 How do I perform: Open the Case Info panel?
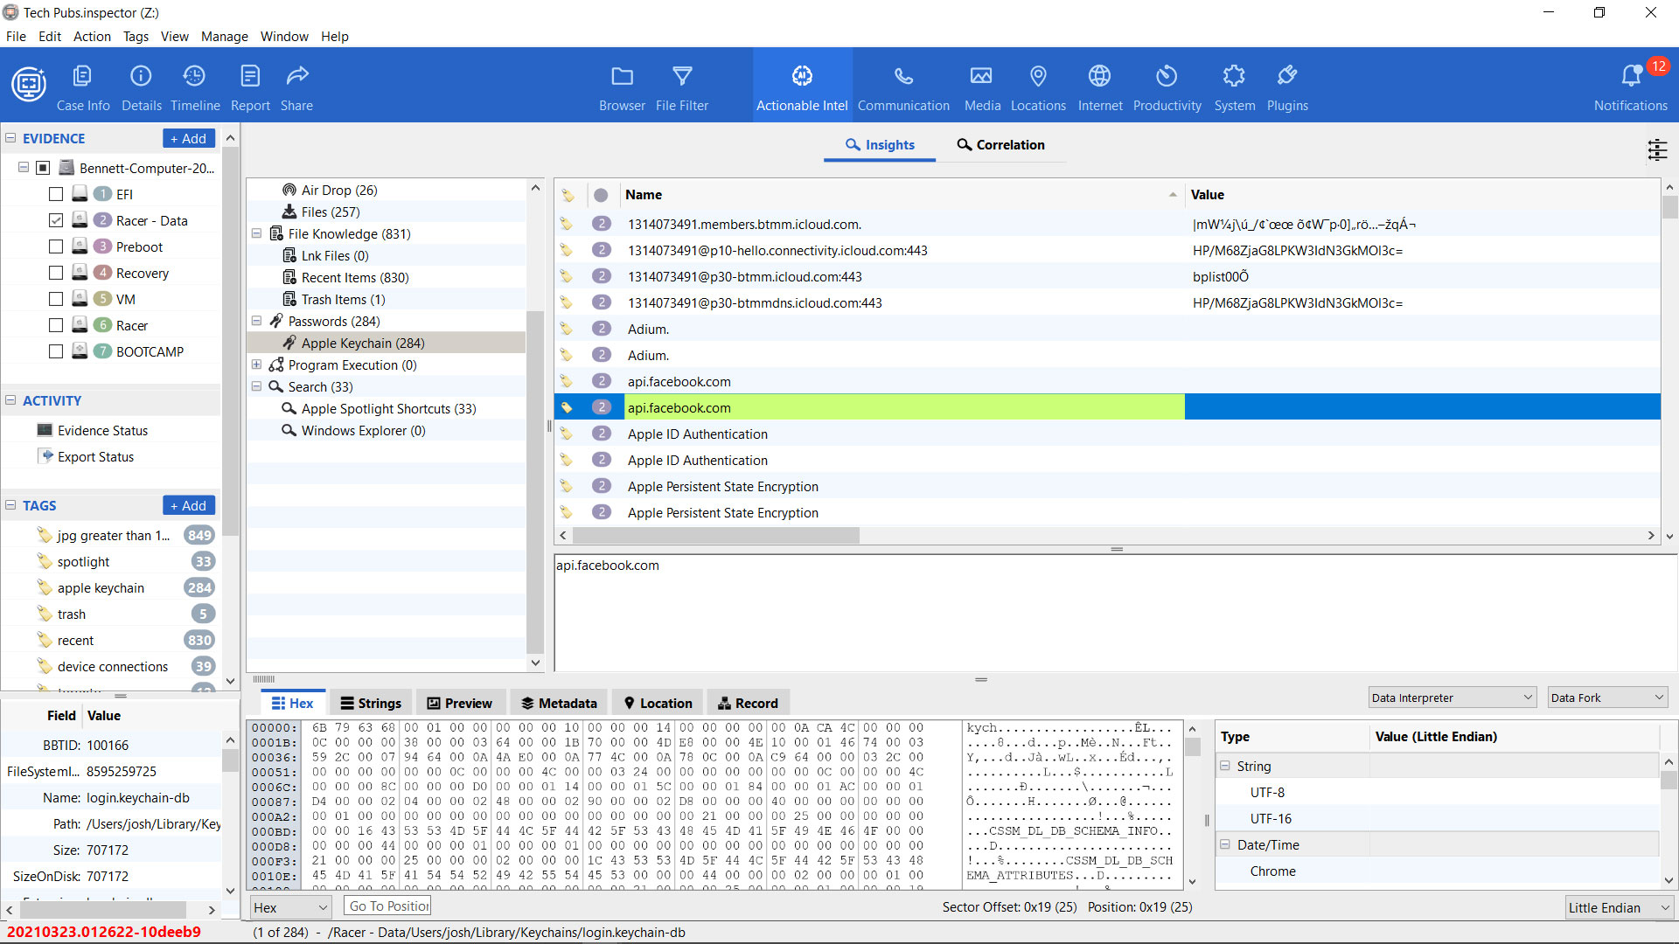83,85
